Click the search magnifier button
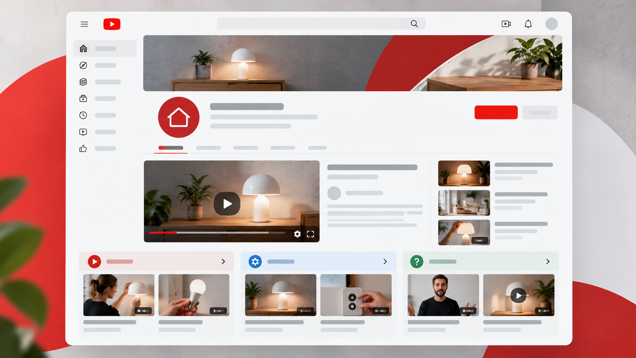The image size is (636, 358). pyautogui.click(x=414, y=24)
